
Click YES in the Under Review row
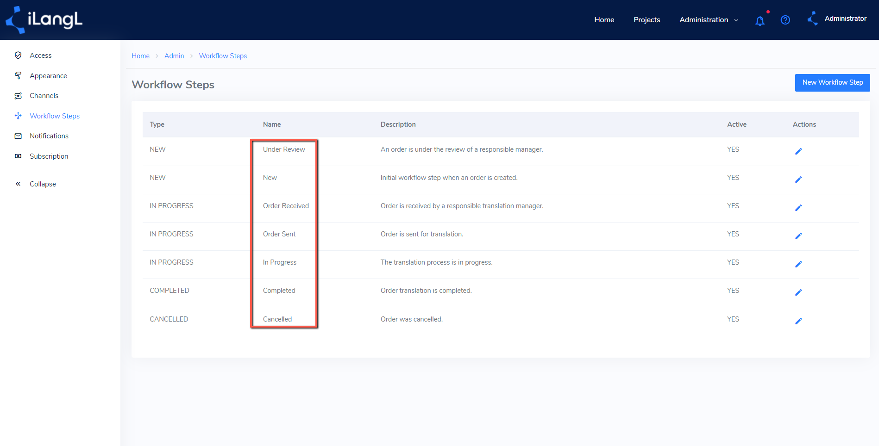coord(733,149)
